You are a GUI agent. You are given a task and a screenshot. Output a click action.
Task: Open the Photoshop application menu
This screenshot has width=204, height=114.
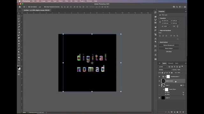(26, 1)
